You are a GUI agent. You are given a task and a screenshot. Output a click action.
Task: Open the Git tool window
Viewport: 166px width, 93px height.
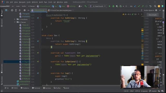tap(7, 88)
